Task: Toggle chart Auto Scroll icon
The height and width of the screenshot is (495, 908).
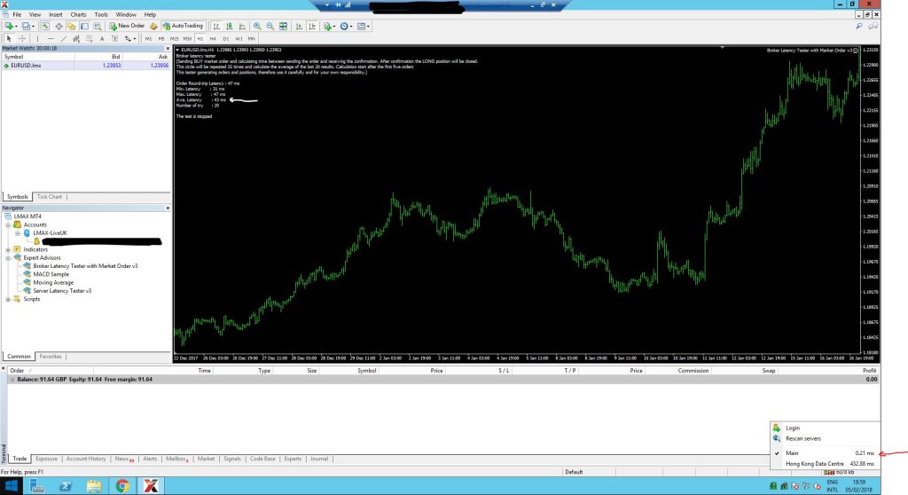Action: [299, 26]
